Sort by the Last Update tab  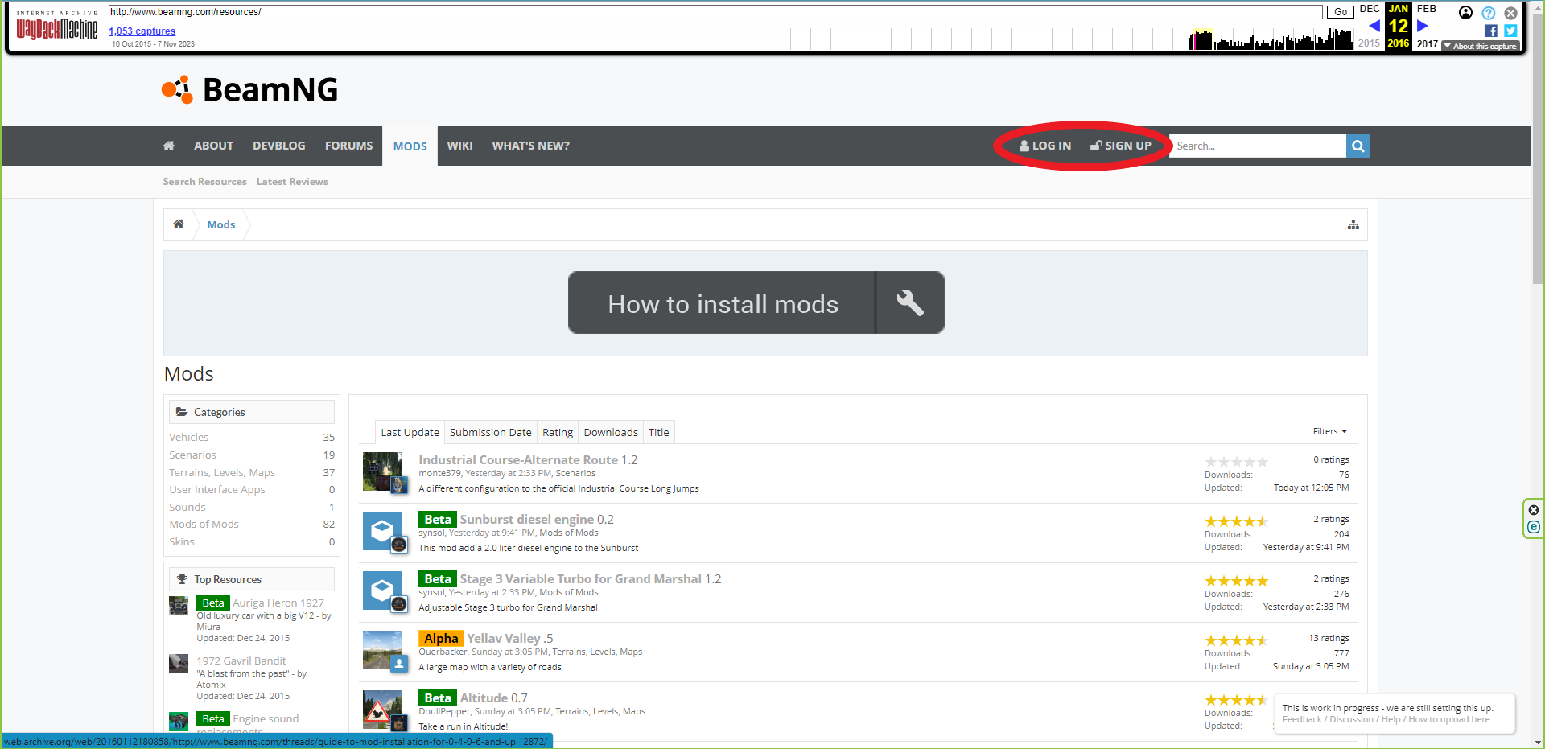[410, 432]
